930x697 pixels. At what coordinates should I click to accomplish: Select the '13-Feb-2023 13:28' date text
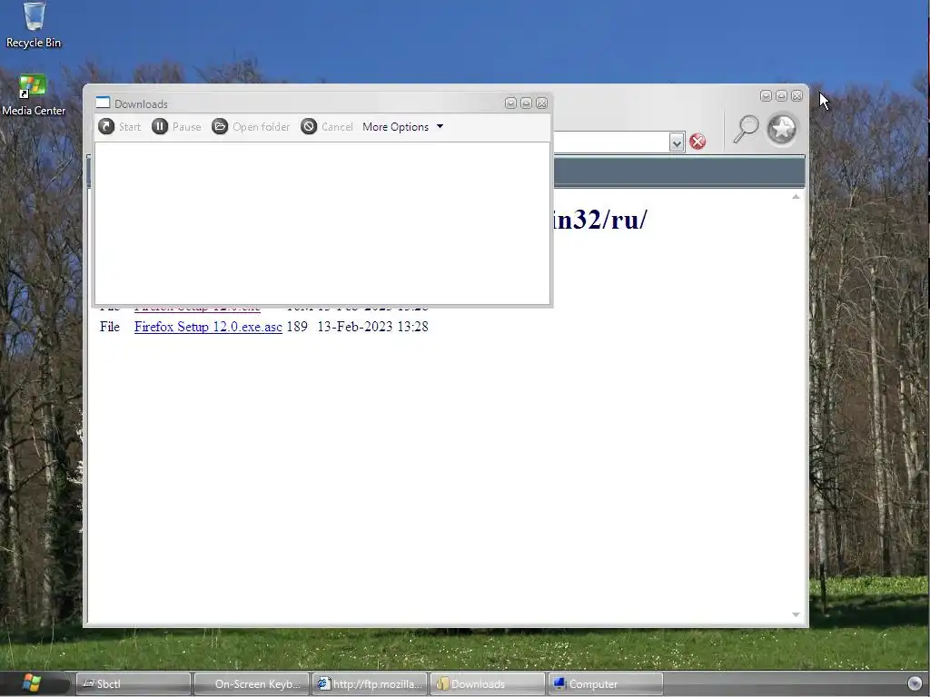click(372, 327)
